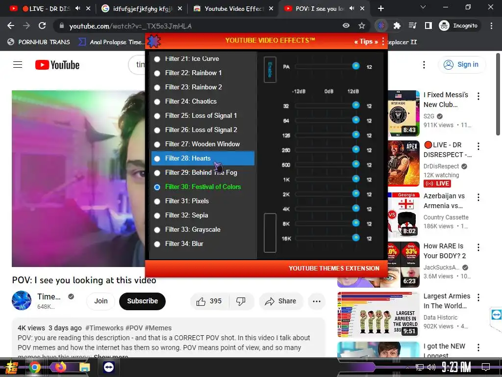Screen dimensions: 502x377
Task: Launch Firefox from the taskbar
Action: click(60, 367)
